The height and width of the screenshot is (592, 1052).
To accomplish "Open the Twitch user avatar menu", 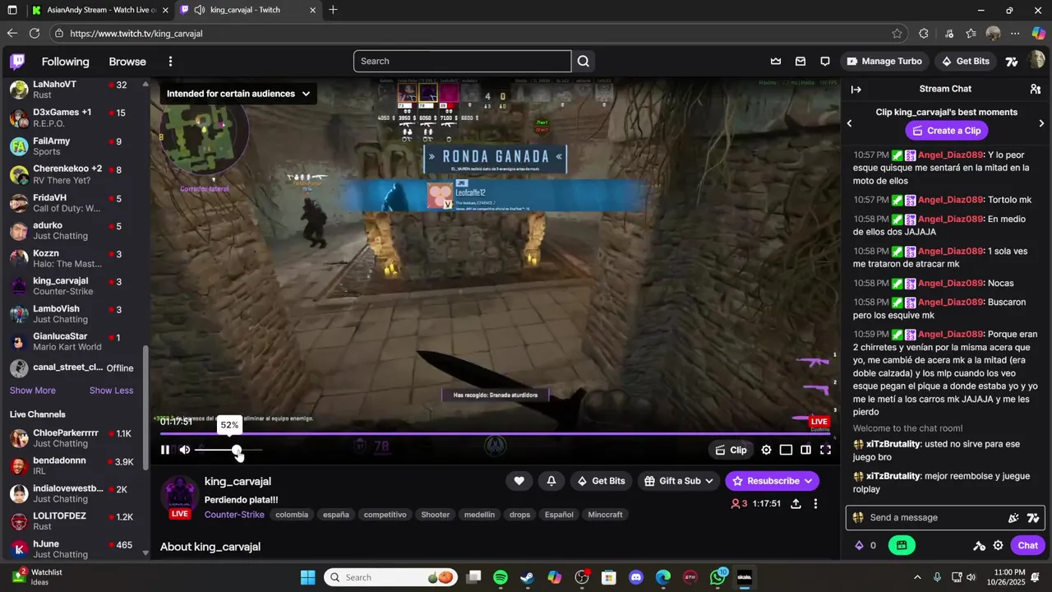I will point(1036,61).
